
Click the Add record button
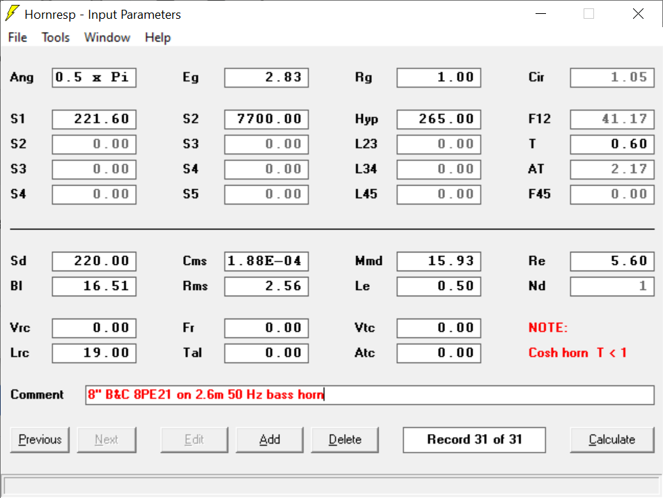(x=270, y=440)
